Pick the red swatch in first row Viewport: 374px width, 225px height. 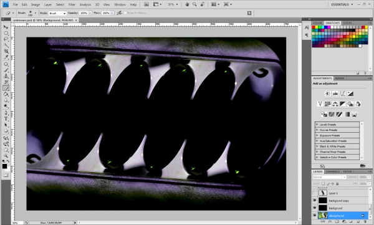[314, 27]
